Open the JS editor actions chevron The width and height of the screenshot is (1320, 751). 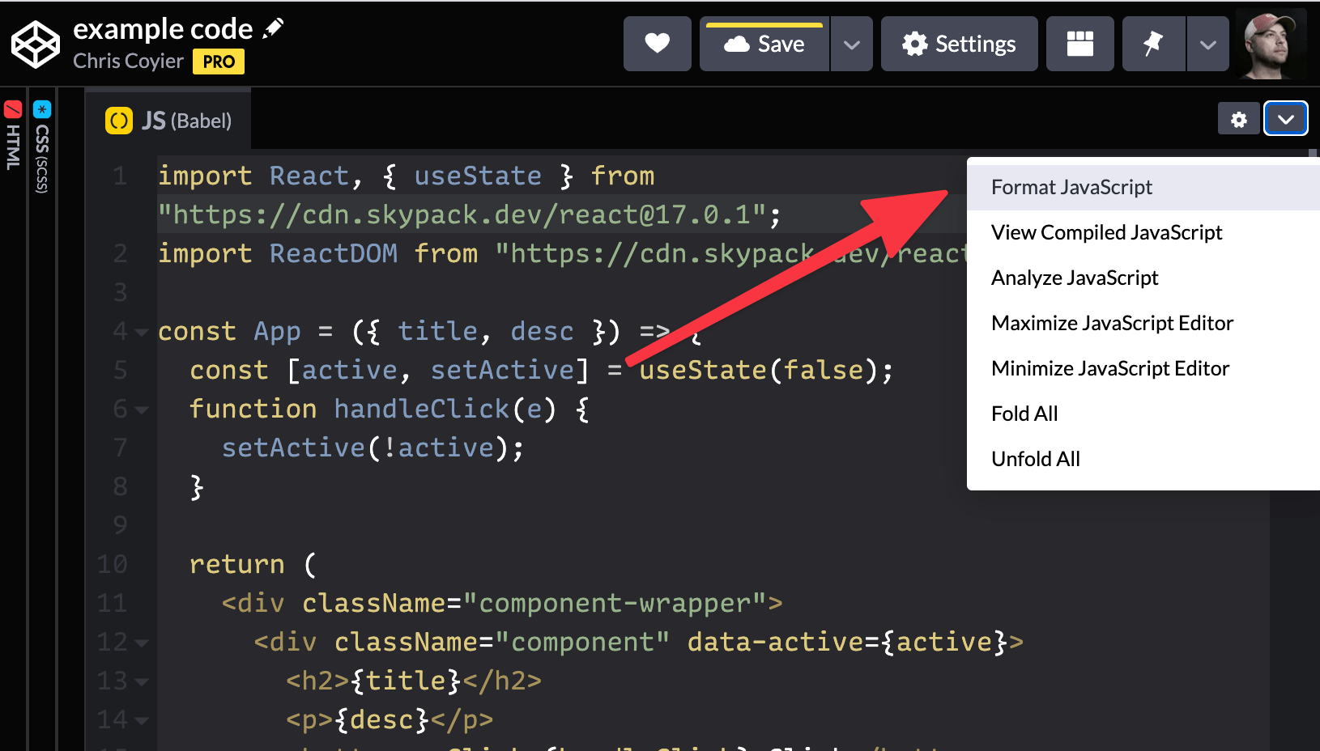1285,118
